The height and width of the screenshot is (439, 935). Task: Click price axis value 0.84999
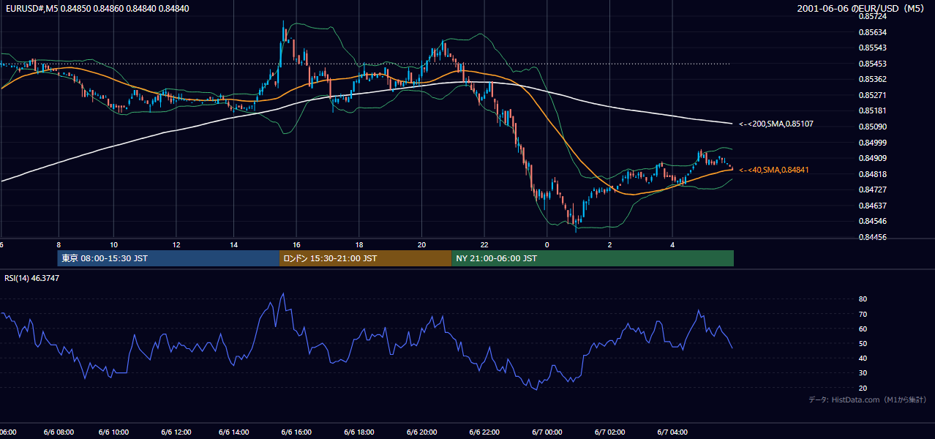[872, 143]
